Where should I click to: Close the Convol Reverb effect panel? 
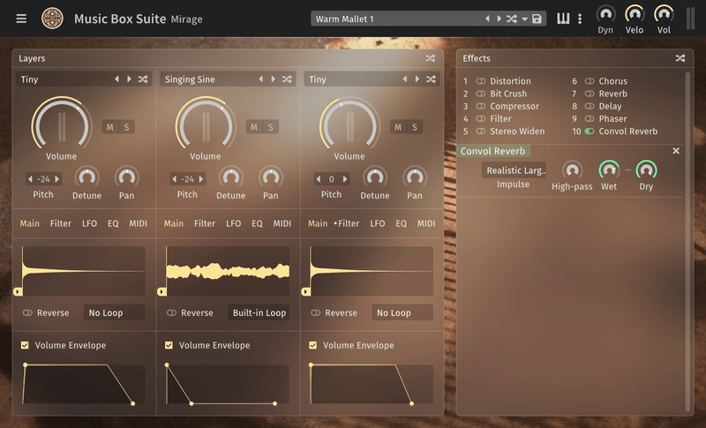(x=676, y=151)
